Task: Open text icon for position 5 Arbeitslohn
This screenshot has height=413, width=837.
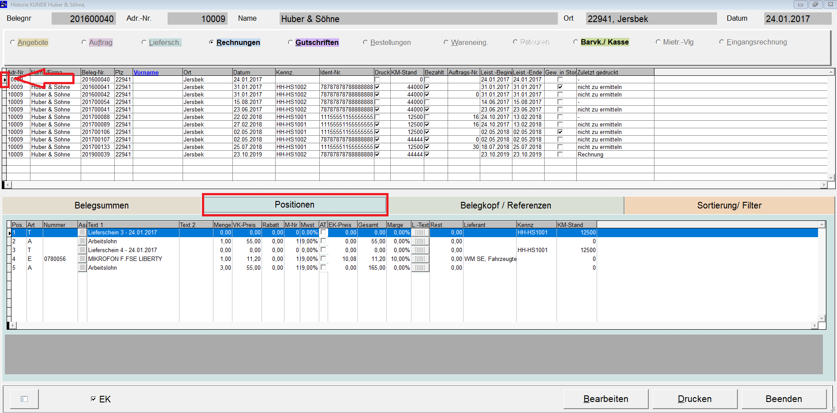Action: pyautogui.click(x=82, y=268)
